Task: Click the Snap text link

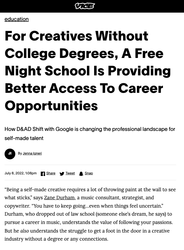Action: (x=89, y=173)
